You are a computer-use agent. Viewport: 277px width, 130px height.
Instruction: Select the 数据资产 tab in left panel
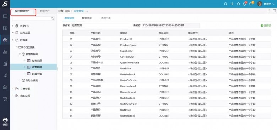pyautogui.click(x=45, y=11)
